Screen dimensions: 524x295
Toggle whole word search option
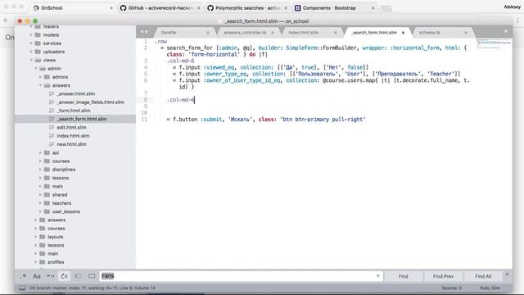pyautogui.click(x=51, y=276)
